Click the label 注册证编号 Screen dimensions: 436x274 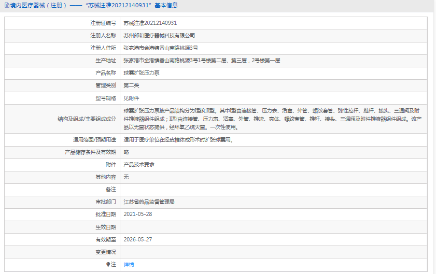pos(103,23)
